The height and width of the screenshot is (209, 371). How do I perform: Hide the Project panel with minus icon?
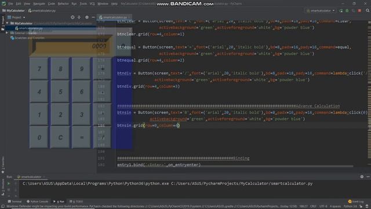[x=93, y=17]
